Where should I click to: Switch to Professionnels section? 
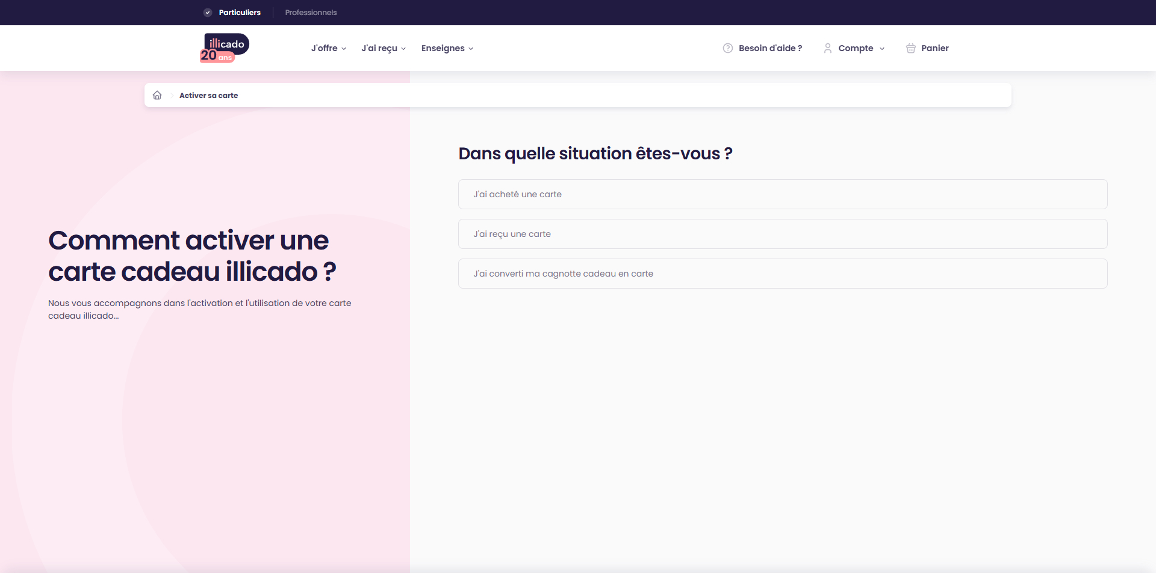tap(311, 13)
